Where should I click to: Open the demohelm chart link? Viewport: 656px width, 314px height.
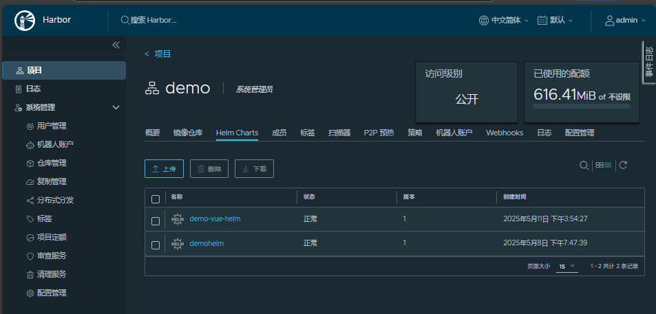[x=207, y=243]
